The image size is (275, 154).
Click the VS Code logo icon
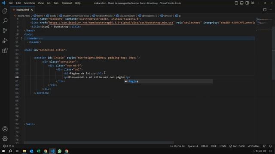[x=3, y=3]
